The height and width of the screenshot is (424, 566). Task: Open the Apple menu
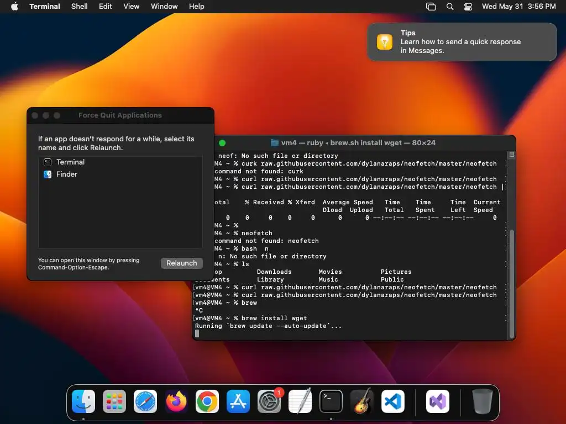click(x=14, y=6)
